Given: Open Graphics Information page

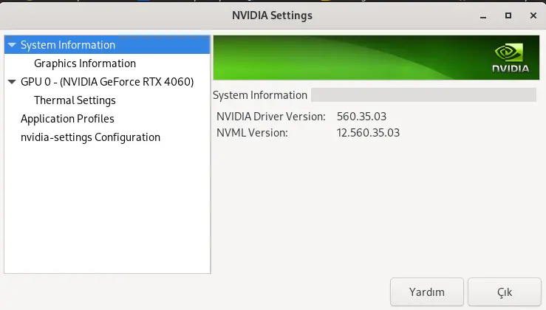Looking at the screenshot, I should (85, 63).
